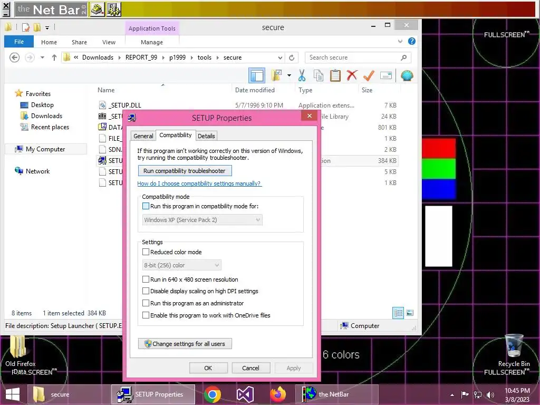Enable Run this program in compatibility mode

click(146, 206)
